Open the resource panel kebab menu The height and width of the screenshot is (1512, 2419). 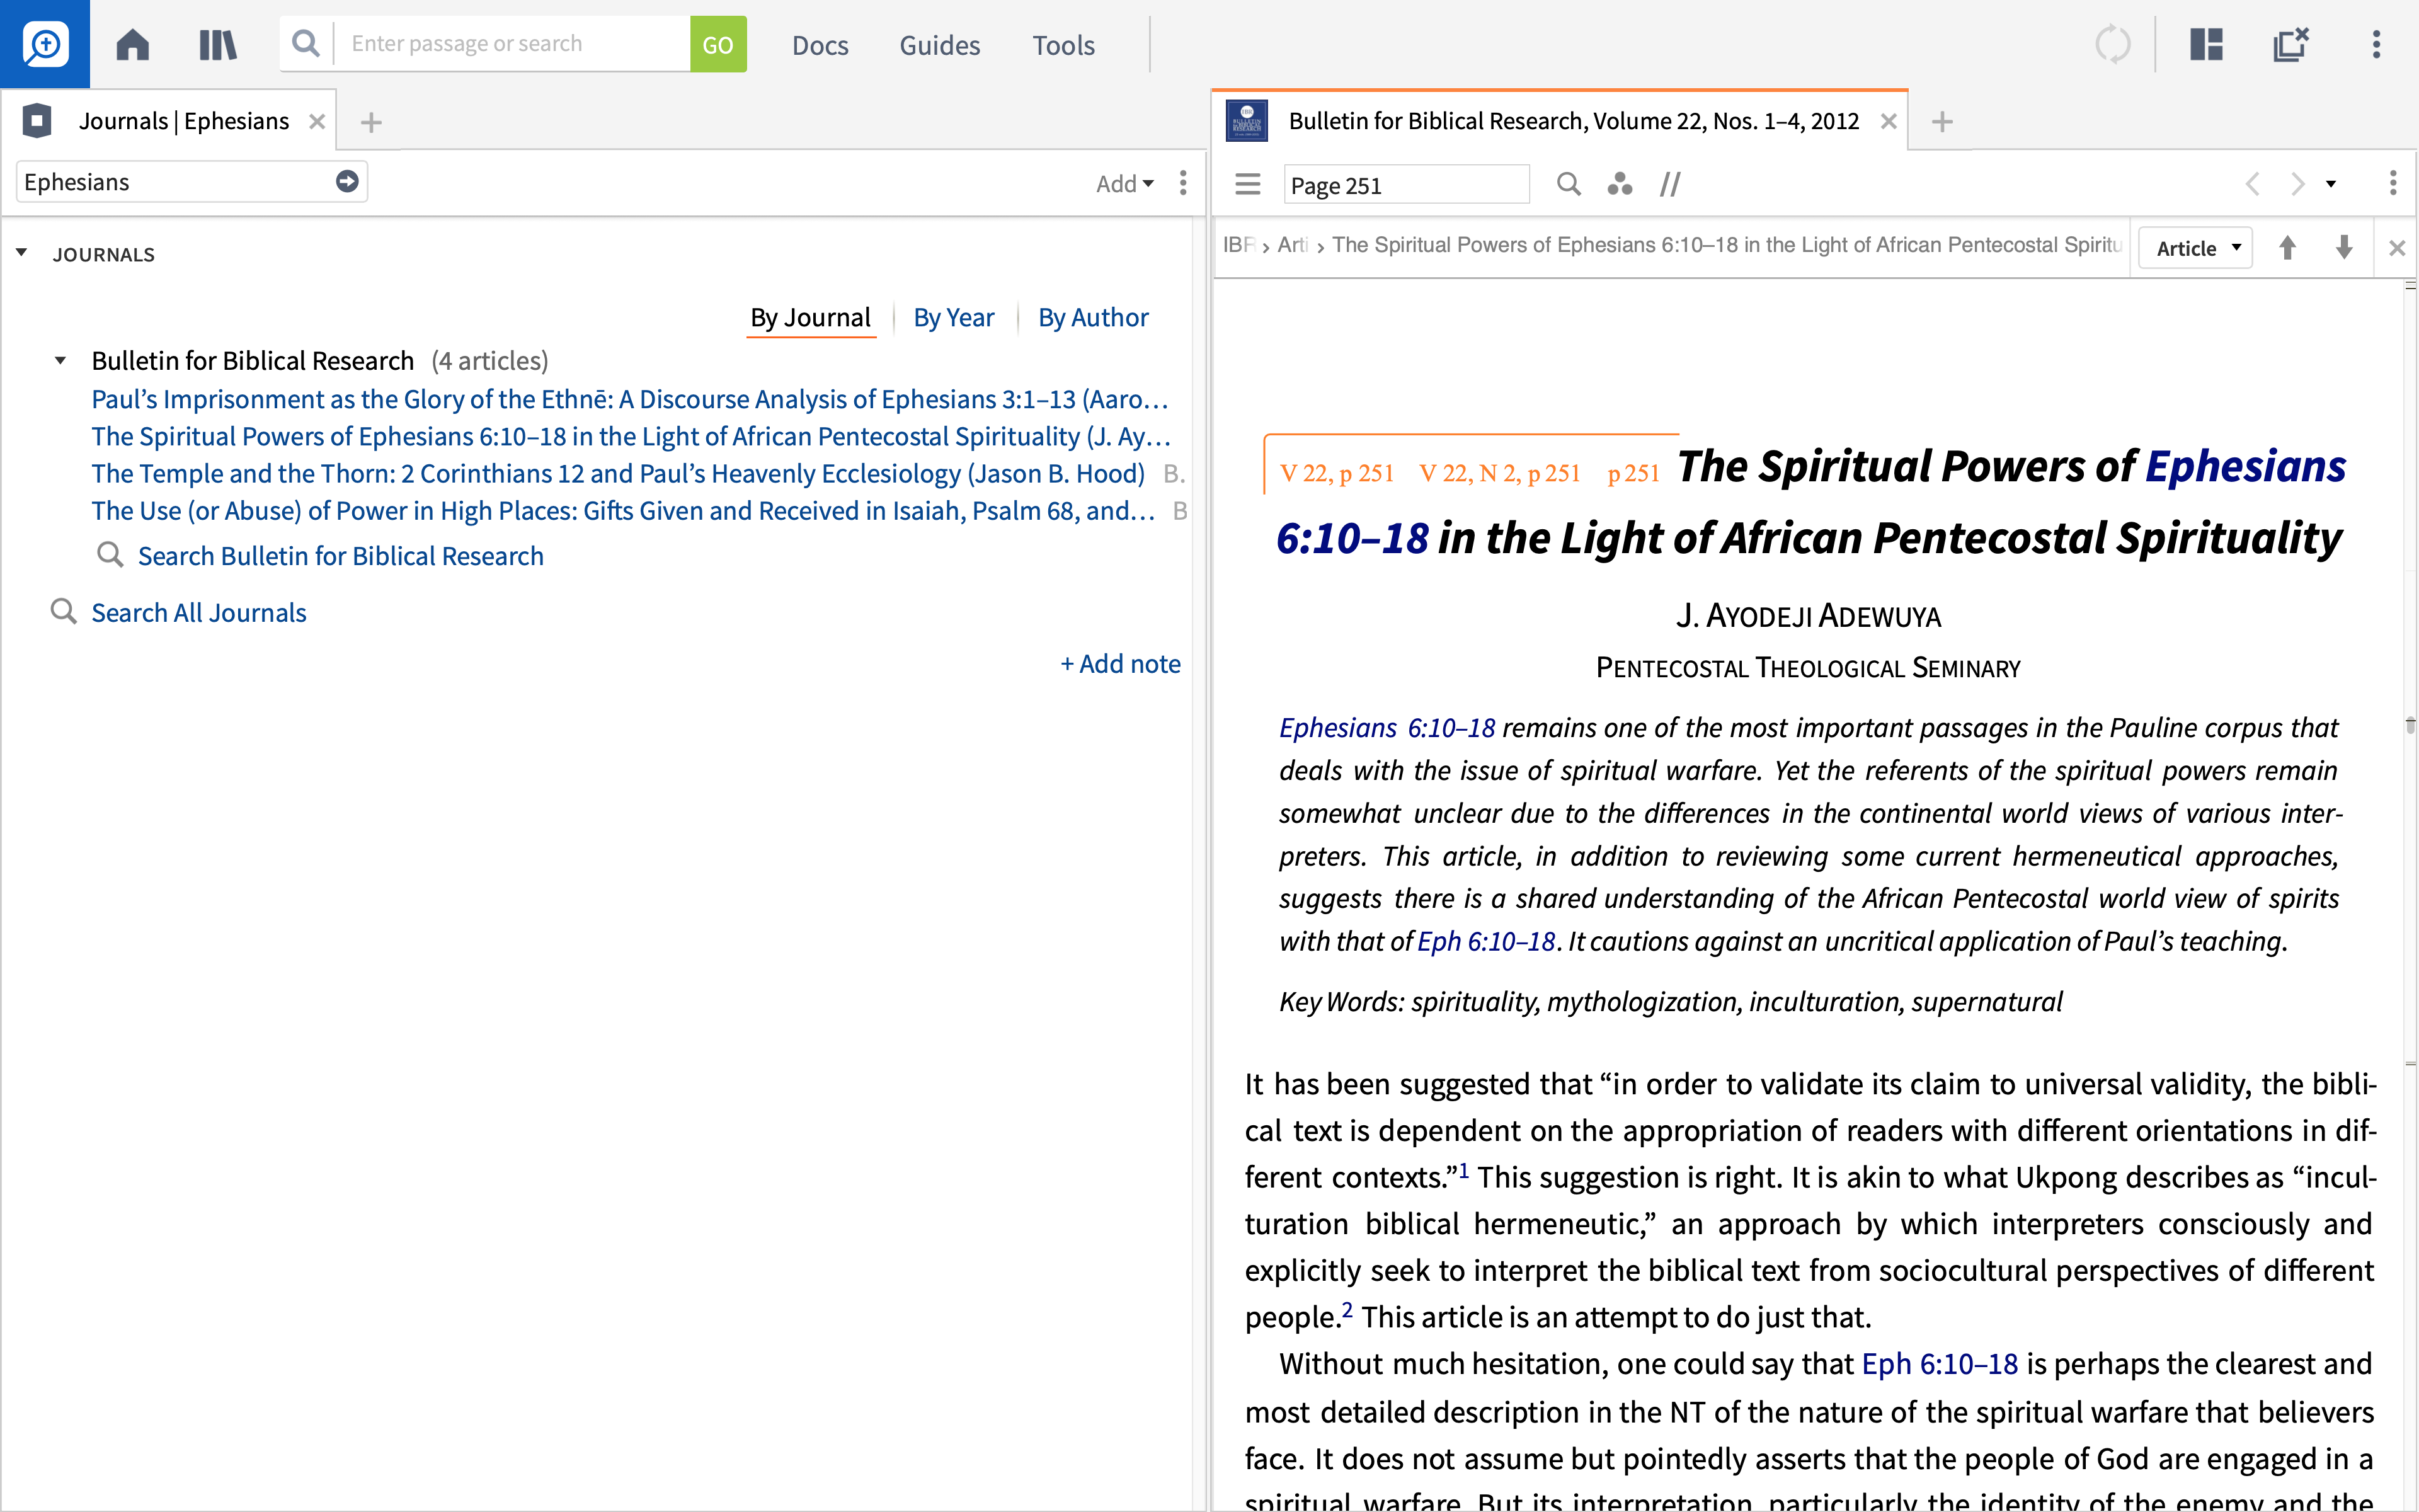click(2393, 183)
